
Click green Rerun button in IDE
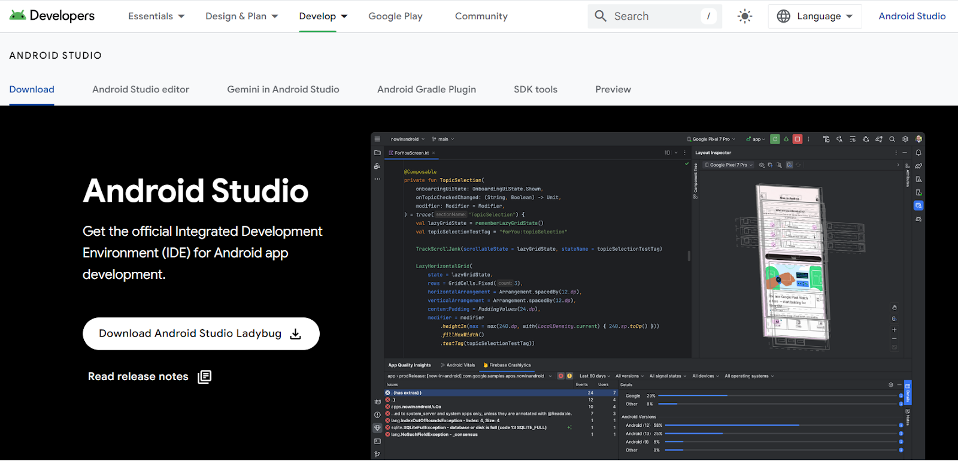(775, 139)
